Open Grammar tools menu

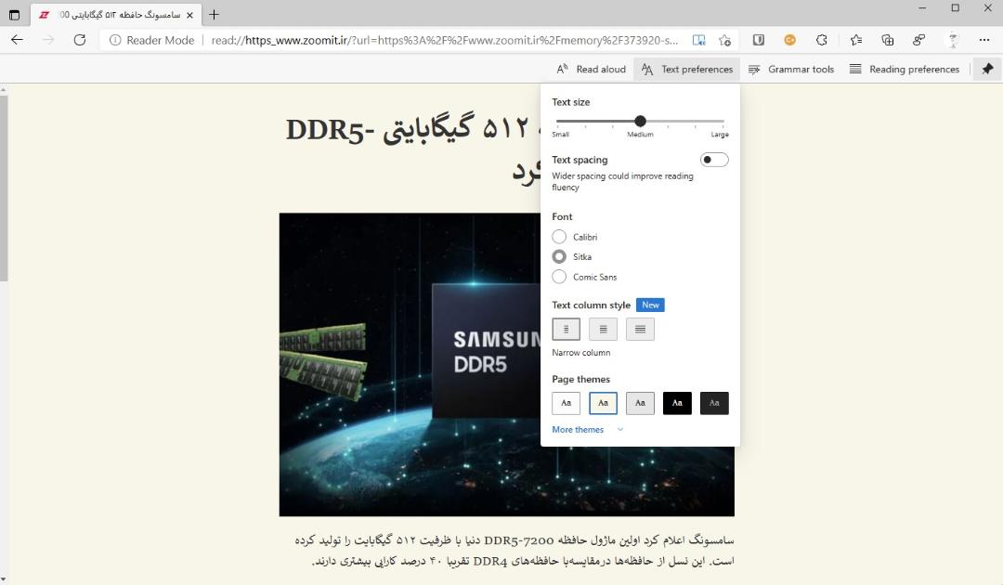pyautogui.click(x=791, y=69)
